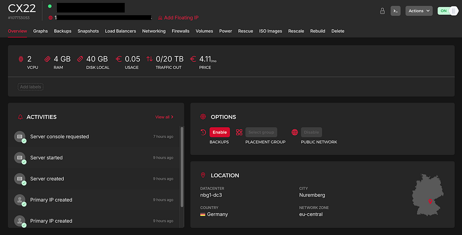Open the Graphs tab
Screen dimensions: 462x235
(x=40, y=31)
